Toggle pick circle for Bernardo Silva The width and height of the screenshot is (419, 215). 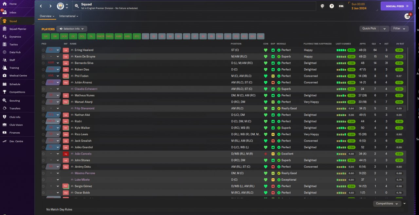(43, 63)
